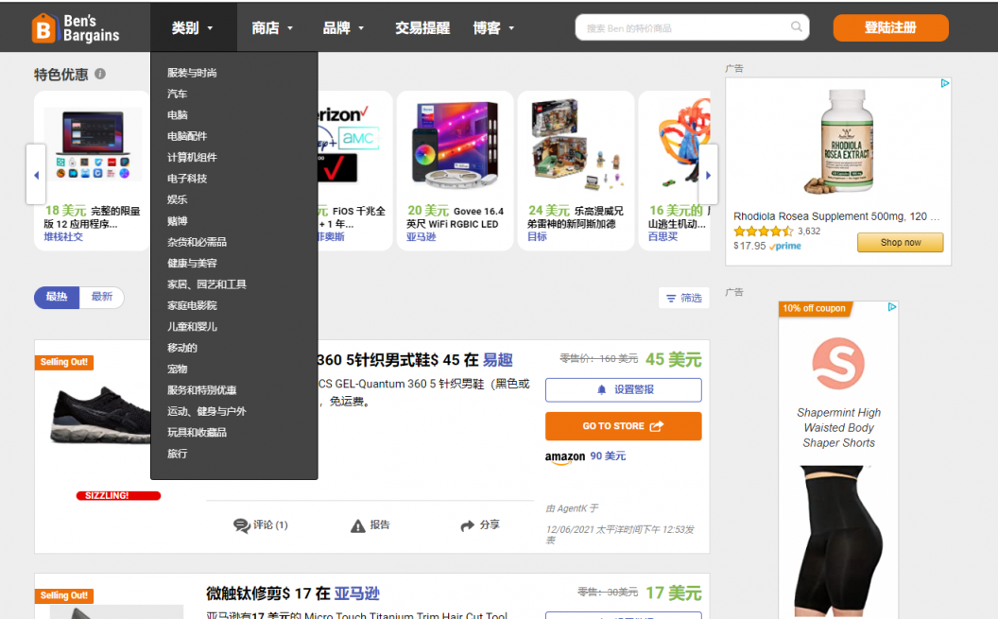Click the GO TO STORE button

tap(623, 426)
